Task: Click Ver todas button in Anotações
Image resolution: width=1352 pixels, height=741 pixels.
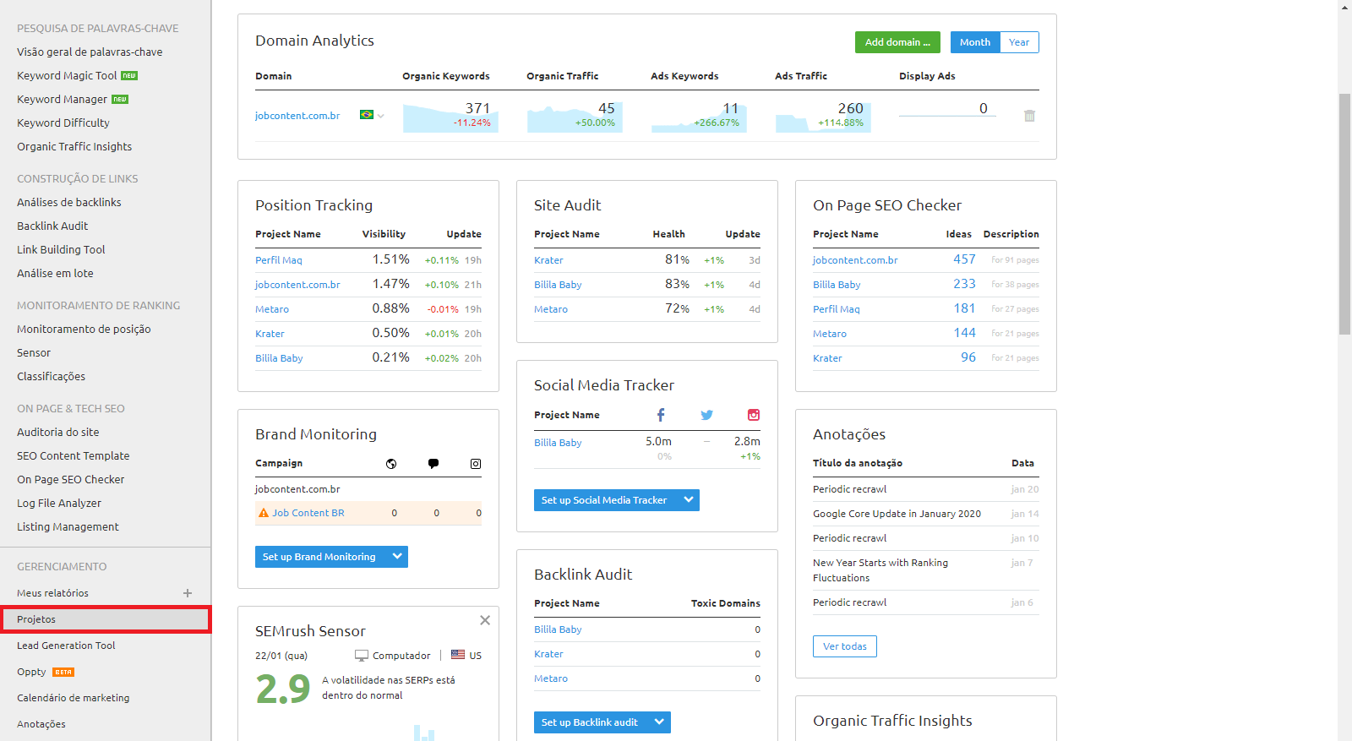Action: pyautogui.click(x=845, y=646)
